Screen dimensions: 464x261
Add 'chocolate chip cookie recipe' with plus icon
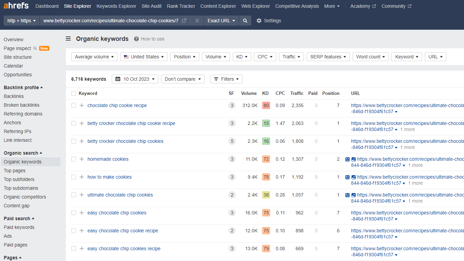[x=81, y=105]
